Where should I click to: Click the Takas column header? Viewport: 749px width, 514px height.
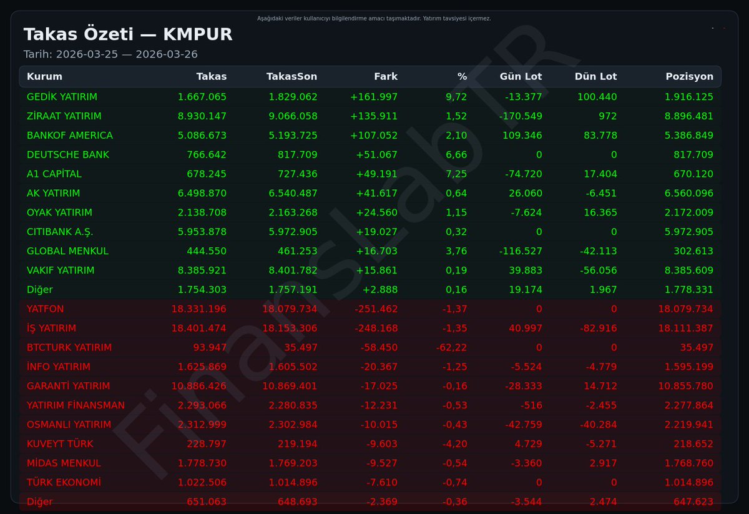[x=212, y=77]
